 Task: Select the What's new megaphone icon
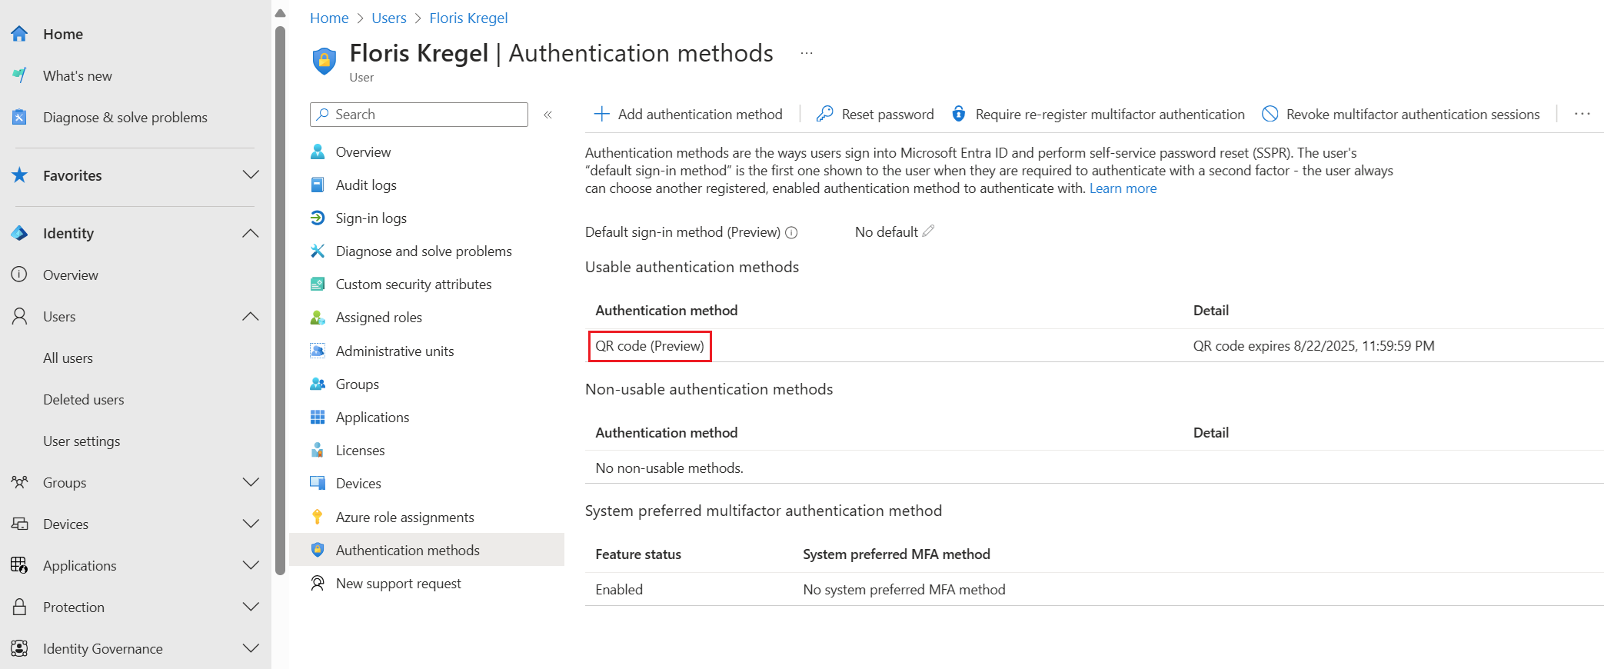tap(18, 75)
